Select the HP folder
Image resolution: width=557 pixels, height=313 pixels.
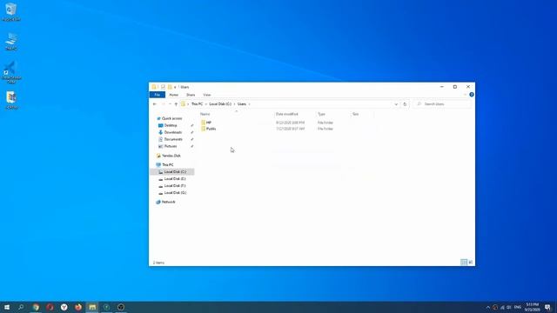pyautogui.click(x=209, y=123)
